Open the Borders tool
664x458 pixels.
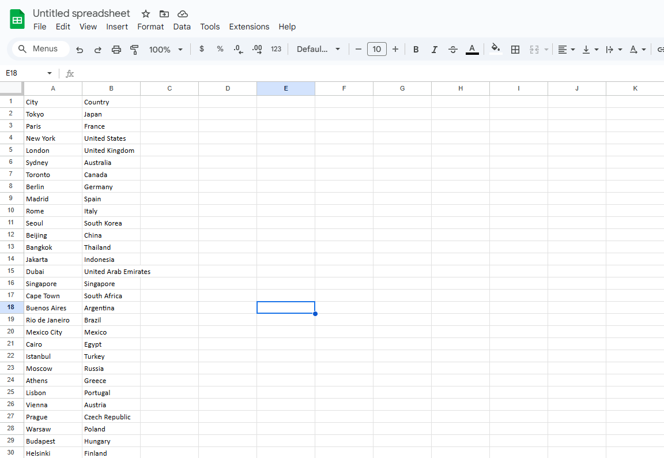[515, 50]
